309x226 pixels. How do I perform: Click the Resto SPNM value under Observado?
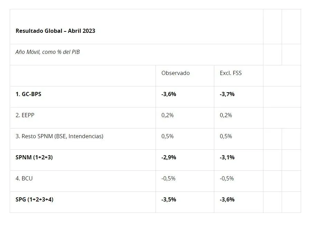tap(168, 136)
